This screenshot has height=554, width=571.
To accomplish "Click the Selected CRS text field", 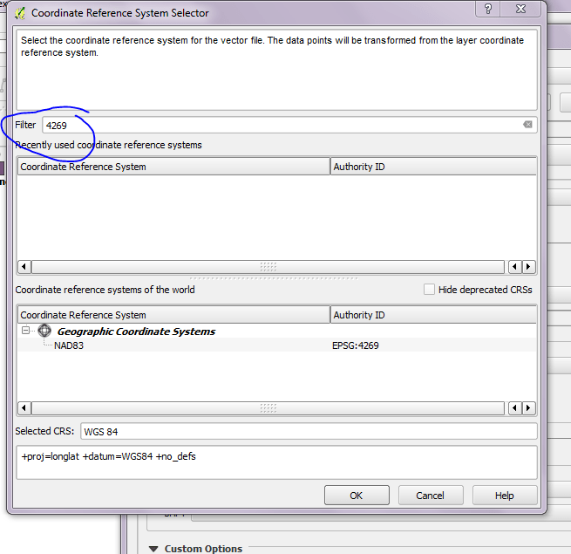I will point(307,432).
